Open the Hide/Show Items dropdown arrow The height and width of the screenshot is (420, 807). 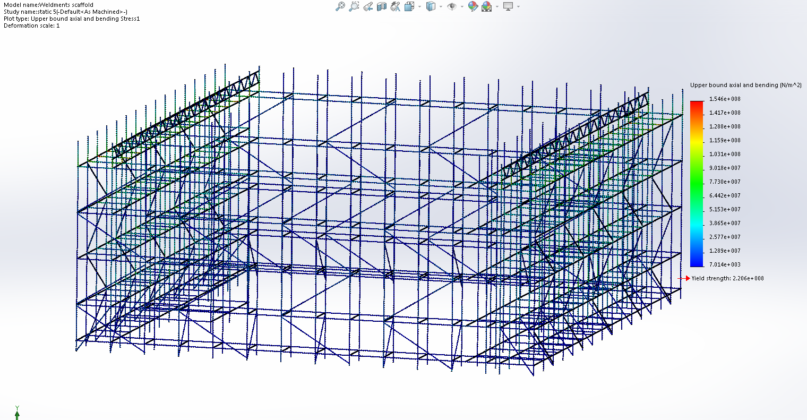click(462, 6)
